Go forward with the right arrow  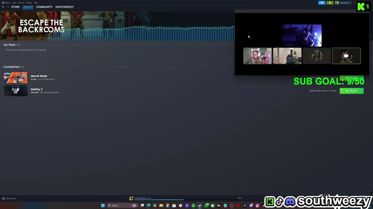8,7
